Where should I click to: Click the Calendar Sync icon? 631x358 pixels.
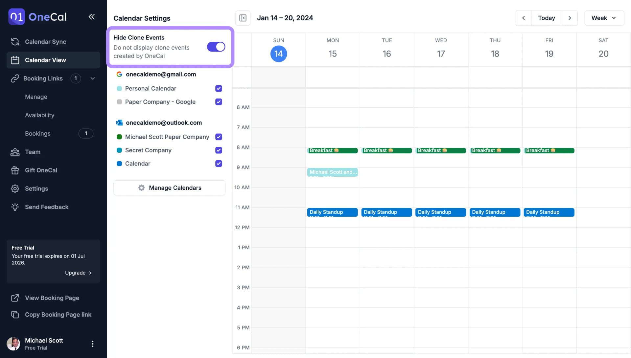coord(15,42)
